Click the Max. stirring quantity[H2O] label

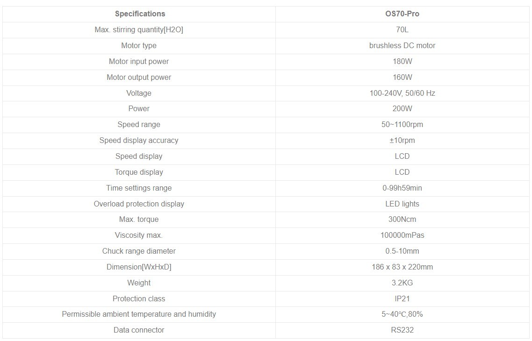(139, 30)
